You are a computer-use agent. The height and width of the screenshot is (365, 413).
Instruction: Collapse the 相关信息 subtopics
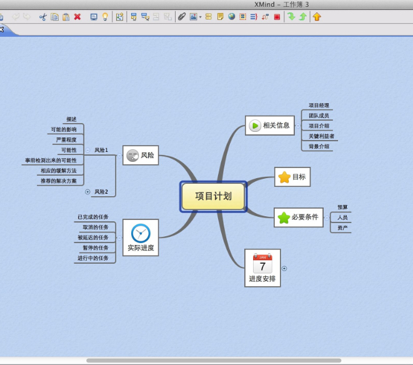[298, 126]
